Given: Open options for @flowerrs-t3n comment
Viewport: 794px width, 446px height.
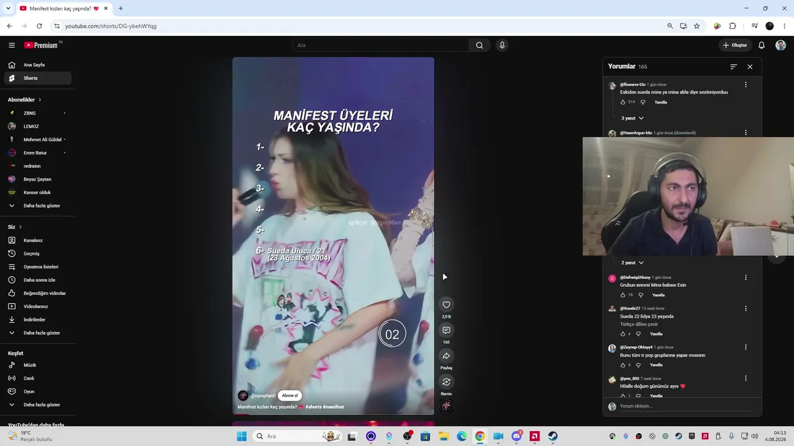Looking at the screenshot, I should click(x=746, y=85).
